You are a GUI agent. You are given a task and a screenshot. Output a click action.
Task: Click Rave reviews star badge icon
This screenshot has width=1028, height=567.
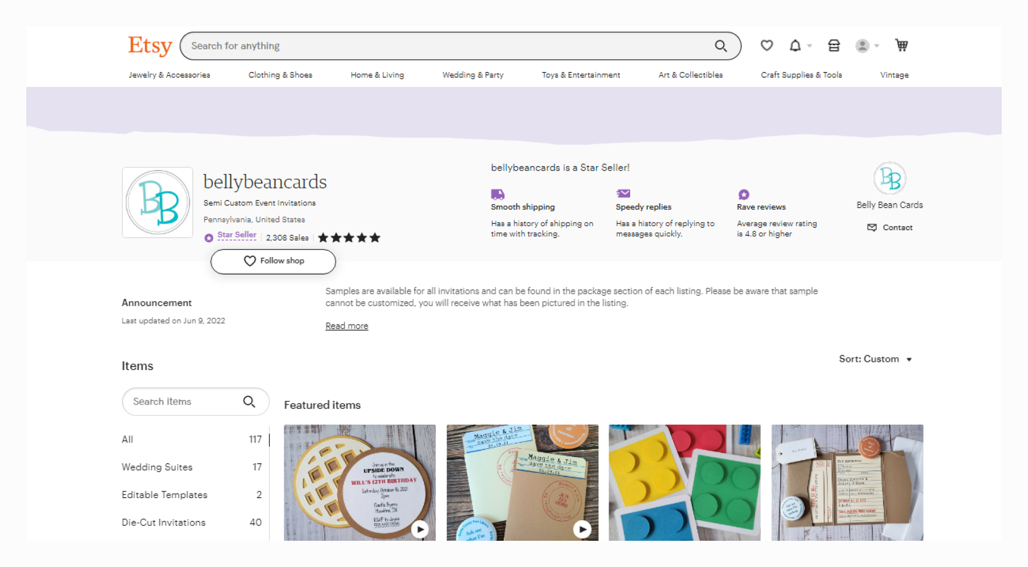tap(743, 194)
